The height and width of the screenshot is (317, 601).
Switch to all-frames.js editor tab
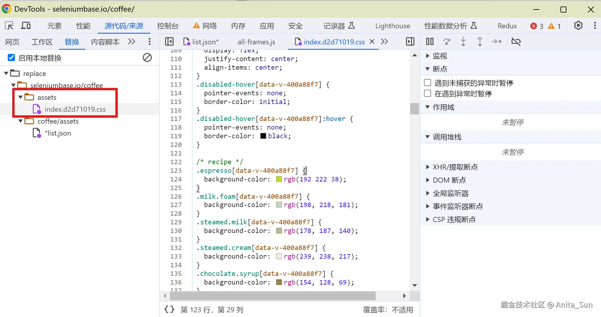(256, 42)
